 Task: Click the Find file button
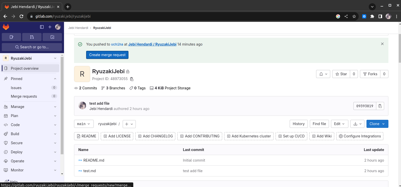[x=319, y=124]
